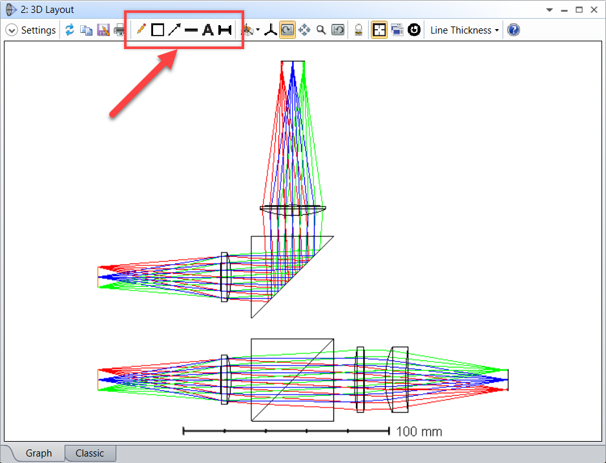This screenshot has width=606, height=463.
Task: Toggle the rotate view mode button
Action: pyautogui.click(x=287, y=30)
